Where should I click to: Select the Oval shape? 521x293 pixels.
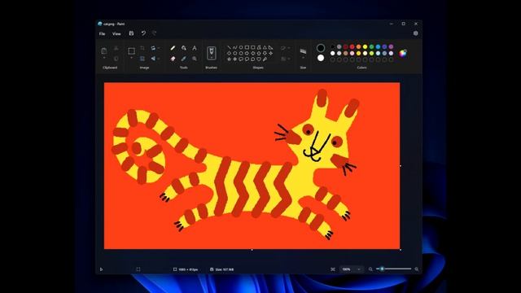point(241,47)
